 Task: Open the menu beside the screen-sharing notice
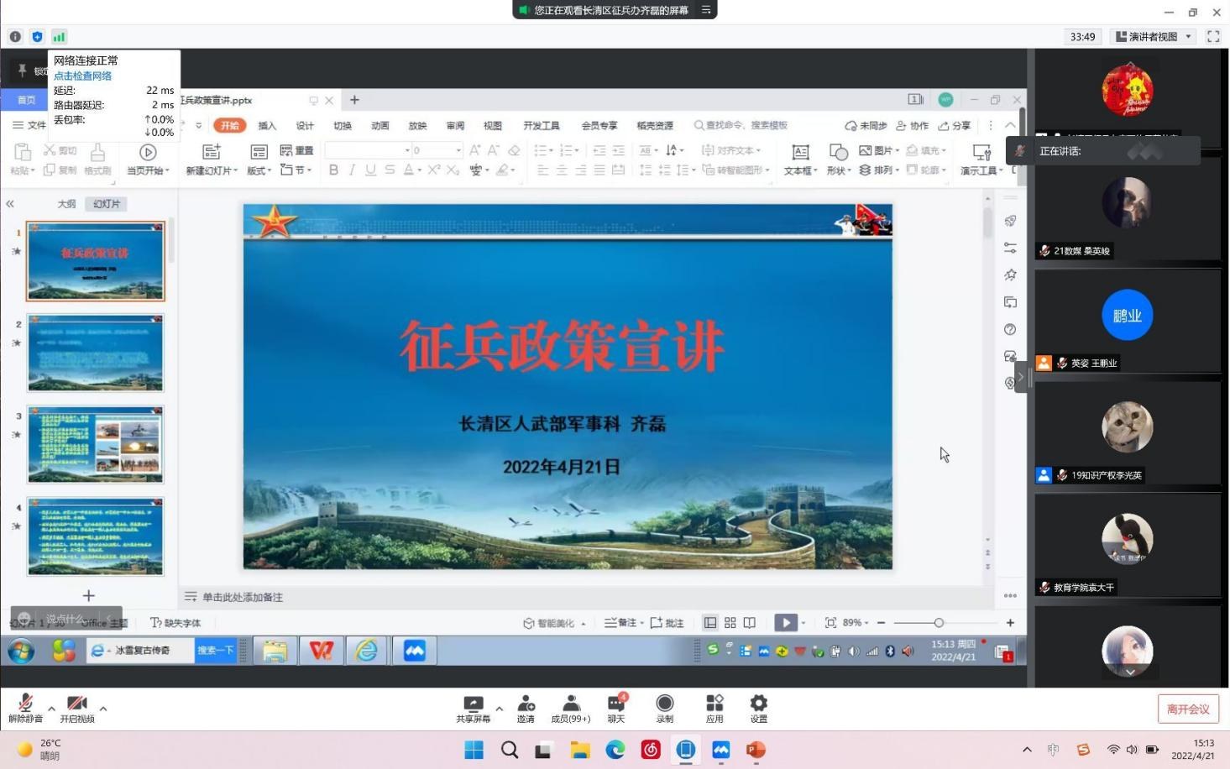point(706,10)
